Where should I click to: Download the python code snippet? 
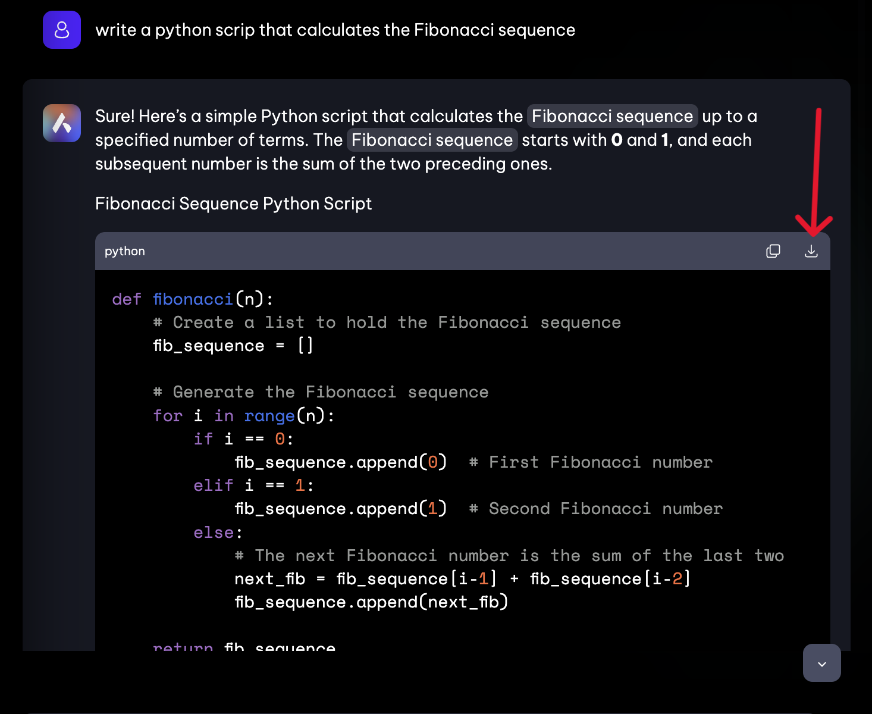pos(811,251)
